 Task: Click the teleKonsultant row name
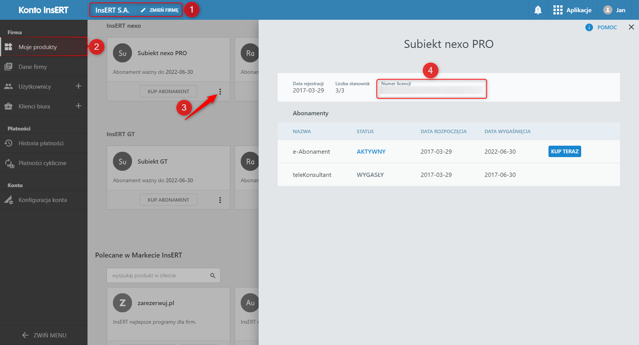click(x=312, y=175)
